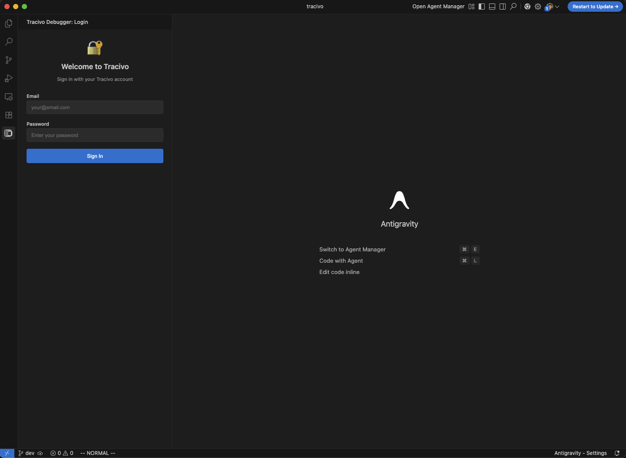Open the Explorer view in activity bar
This screenshot has height=458, width=626.
(x=9, y=23)
